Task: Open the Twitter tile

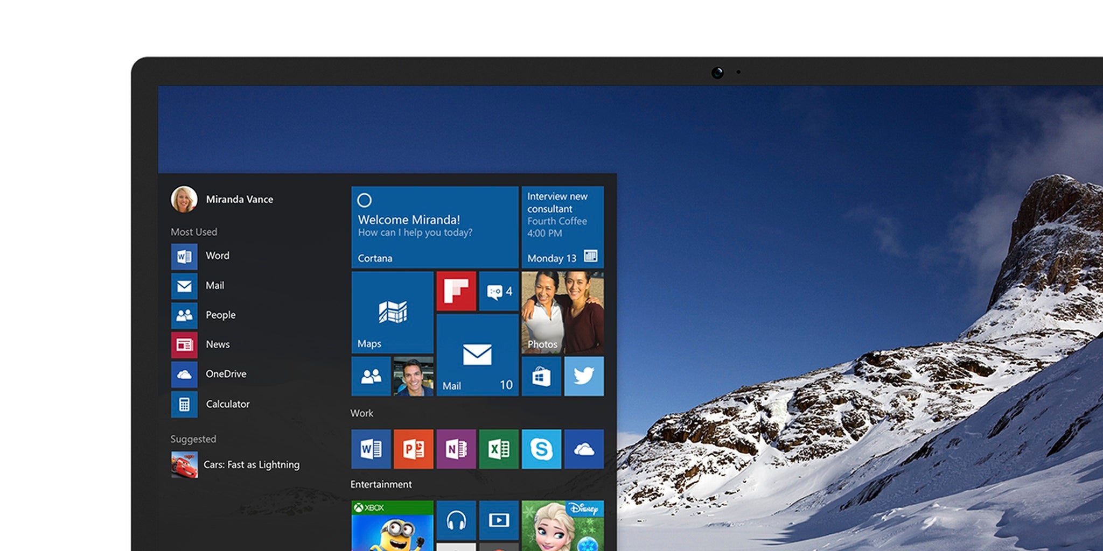Action: pos(584,376)
